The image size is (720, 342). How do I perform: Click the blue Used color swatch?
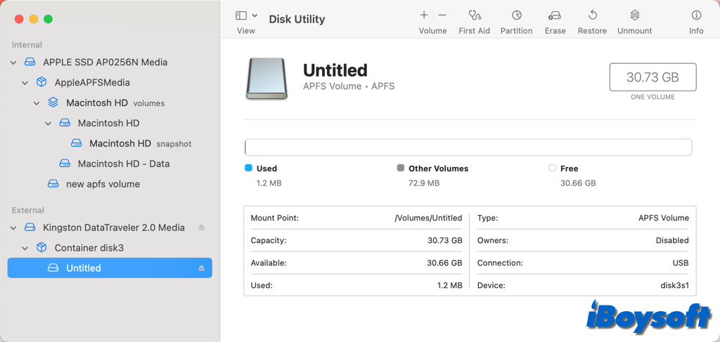coord(248,169)
